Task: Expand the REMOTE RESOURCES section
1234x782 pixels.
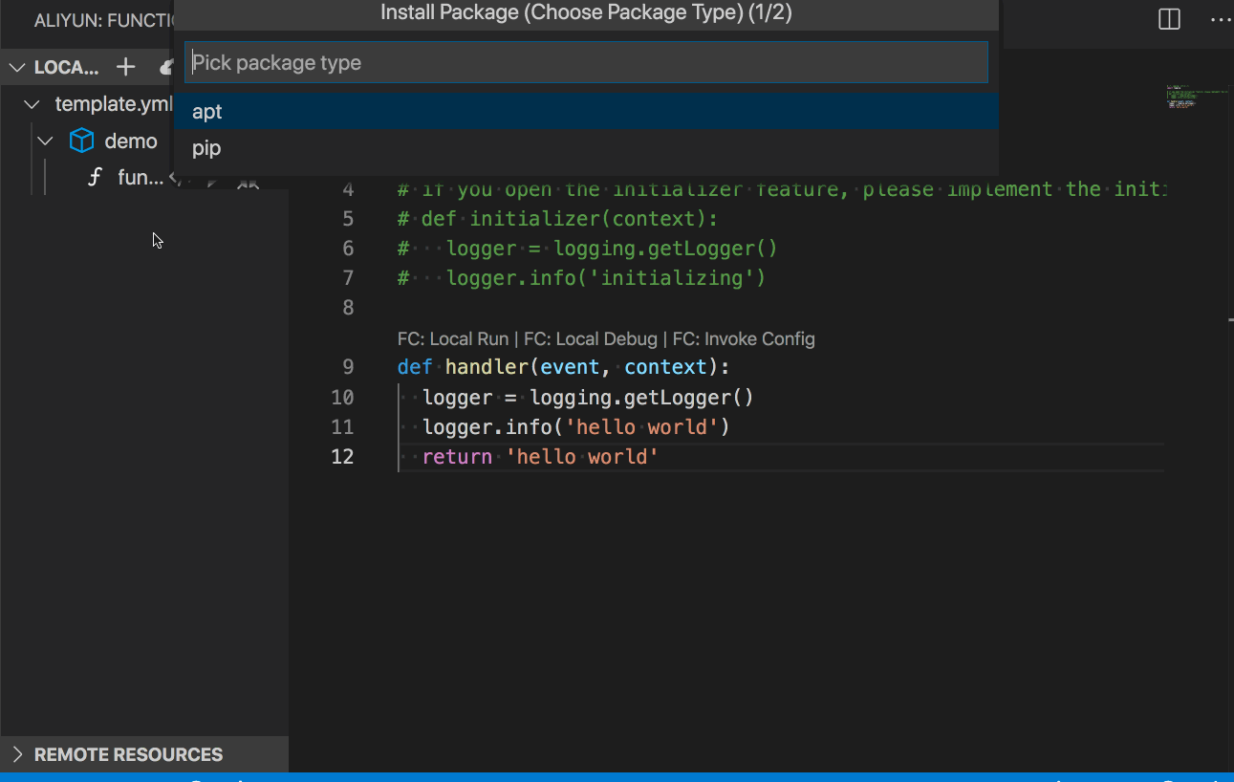Action: 17,754
